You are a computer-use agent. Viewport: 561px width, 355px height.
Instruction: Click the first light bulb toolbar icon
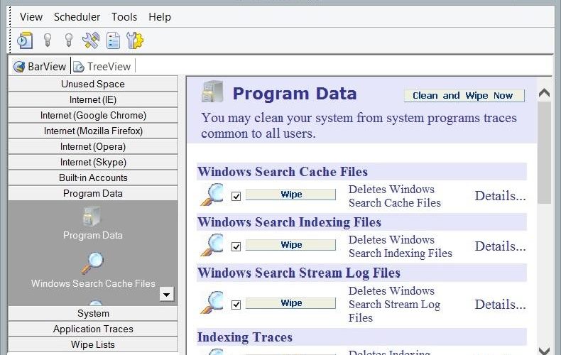48,40
